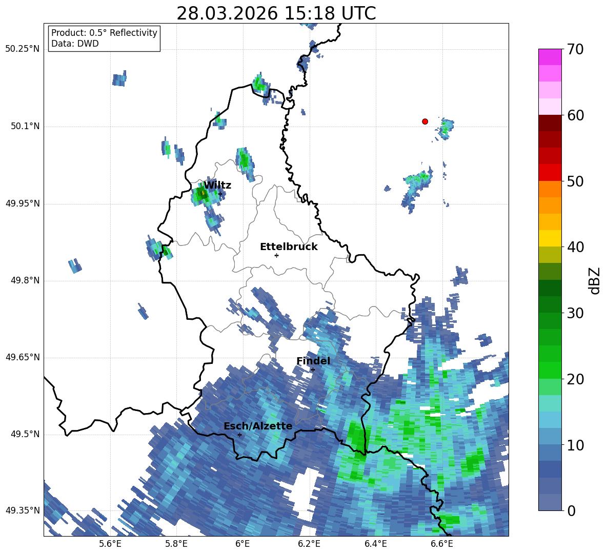Screen dimensions: 607x554
Task: Click the Ettelbruck city label
Action: pyautogui.click(x=289, y=247)
